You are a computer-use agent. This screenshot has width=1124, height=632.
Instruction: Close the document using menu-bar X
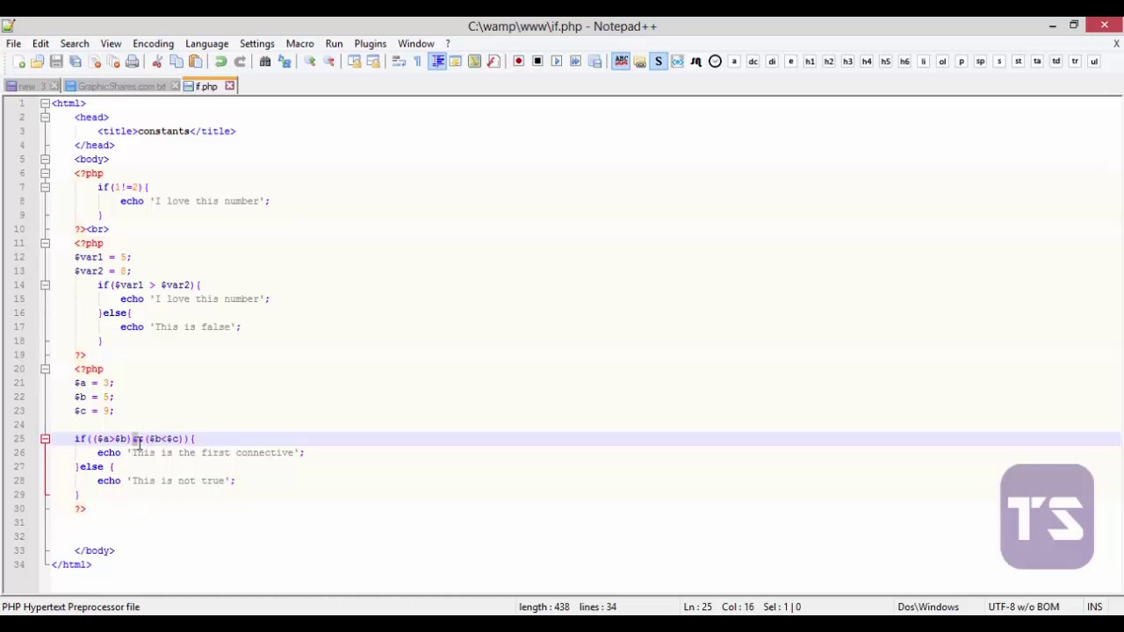point(1116,43)
